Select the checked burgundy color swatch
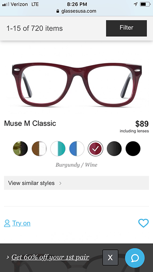The width and height of the screenshot is (153, 272). [95, 148]
